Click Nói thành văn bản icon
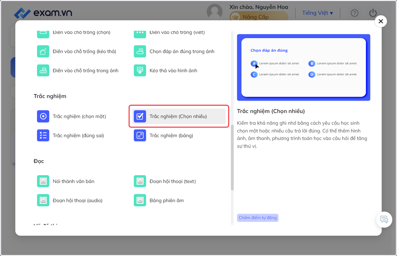The height and width of the screenshot is (256, 397). [x=43, y=181]
